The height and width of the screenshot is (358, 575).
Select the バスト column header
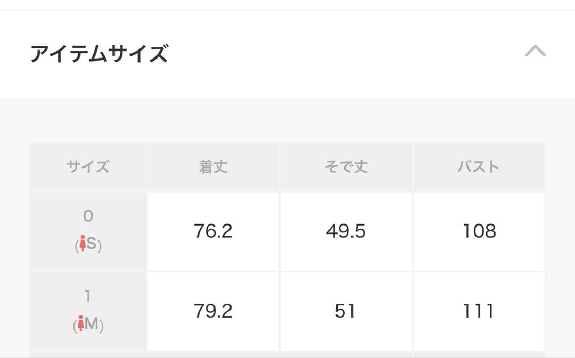coord(479,167)
